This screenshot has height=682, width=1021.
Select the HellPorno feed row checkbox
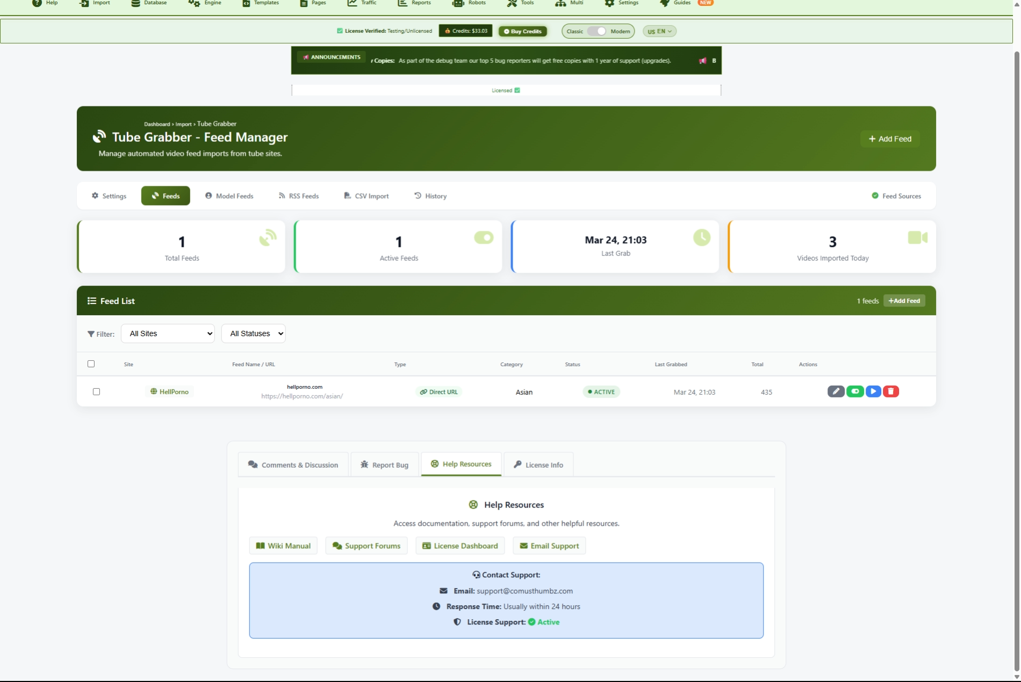coord(96,392)
